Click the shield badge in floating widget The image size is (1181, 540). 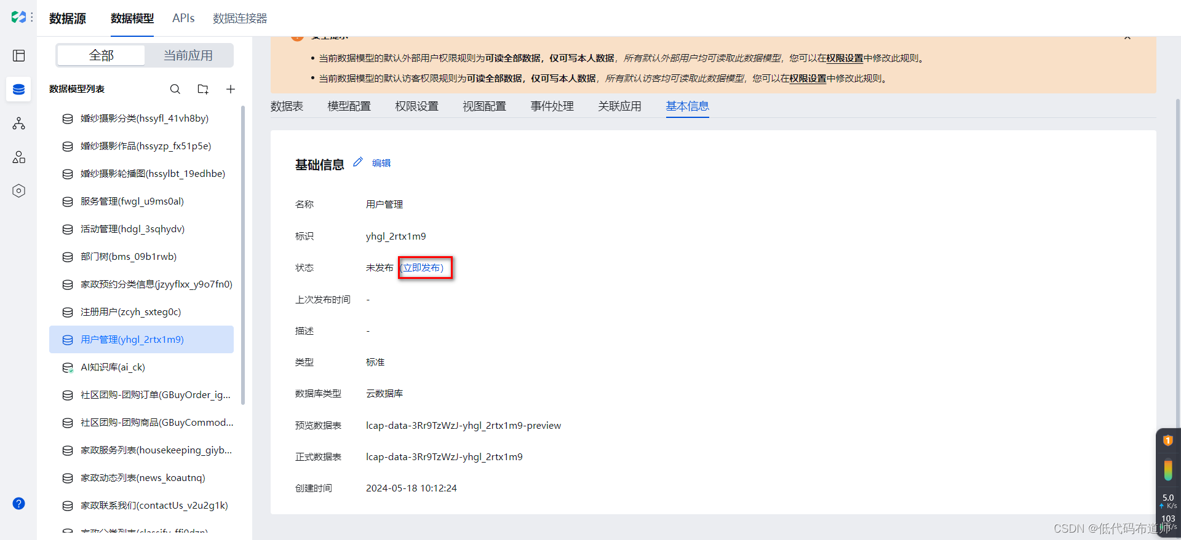click(1167, 440)
